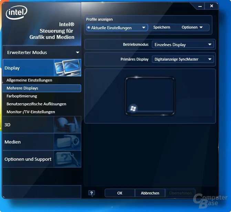This screenshot has width=231, height=212.
Task: Select Allgemeine Einstellungen menu entry
Action: point(42,80)
